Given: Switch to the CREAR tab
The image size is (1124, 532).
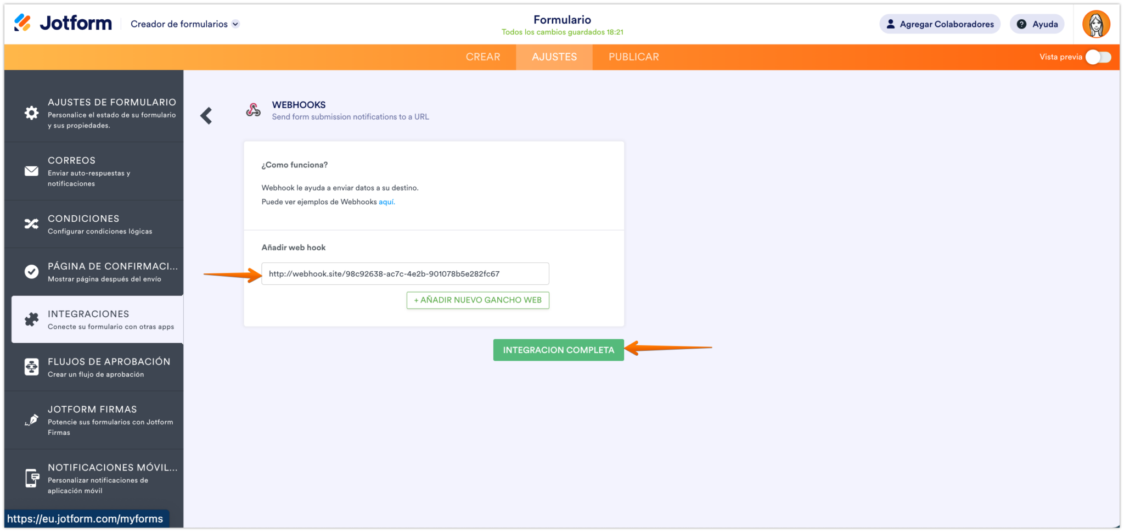Looking at the screenshot, I should (484, 57).
